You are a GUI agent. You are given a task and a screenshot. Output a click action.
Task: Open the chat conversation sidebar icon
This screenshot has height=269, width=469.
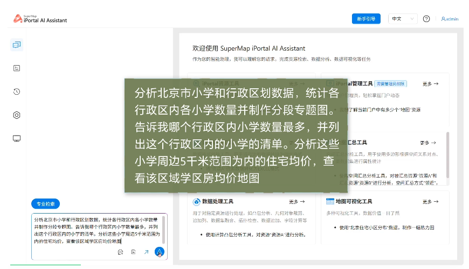click(17, 45)
